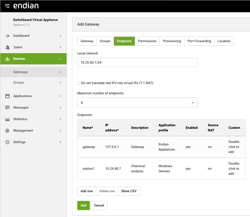Switch to the Permissions tab
The width and height of the screenshot is (250, 217).
click(147, 41)
